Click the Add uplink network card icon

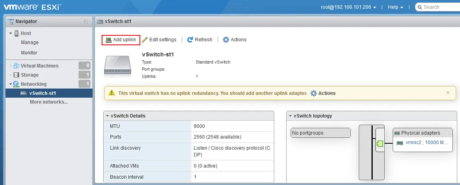[x=108, y=40]
